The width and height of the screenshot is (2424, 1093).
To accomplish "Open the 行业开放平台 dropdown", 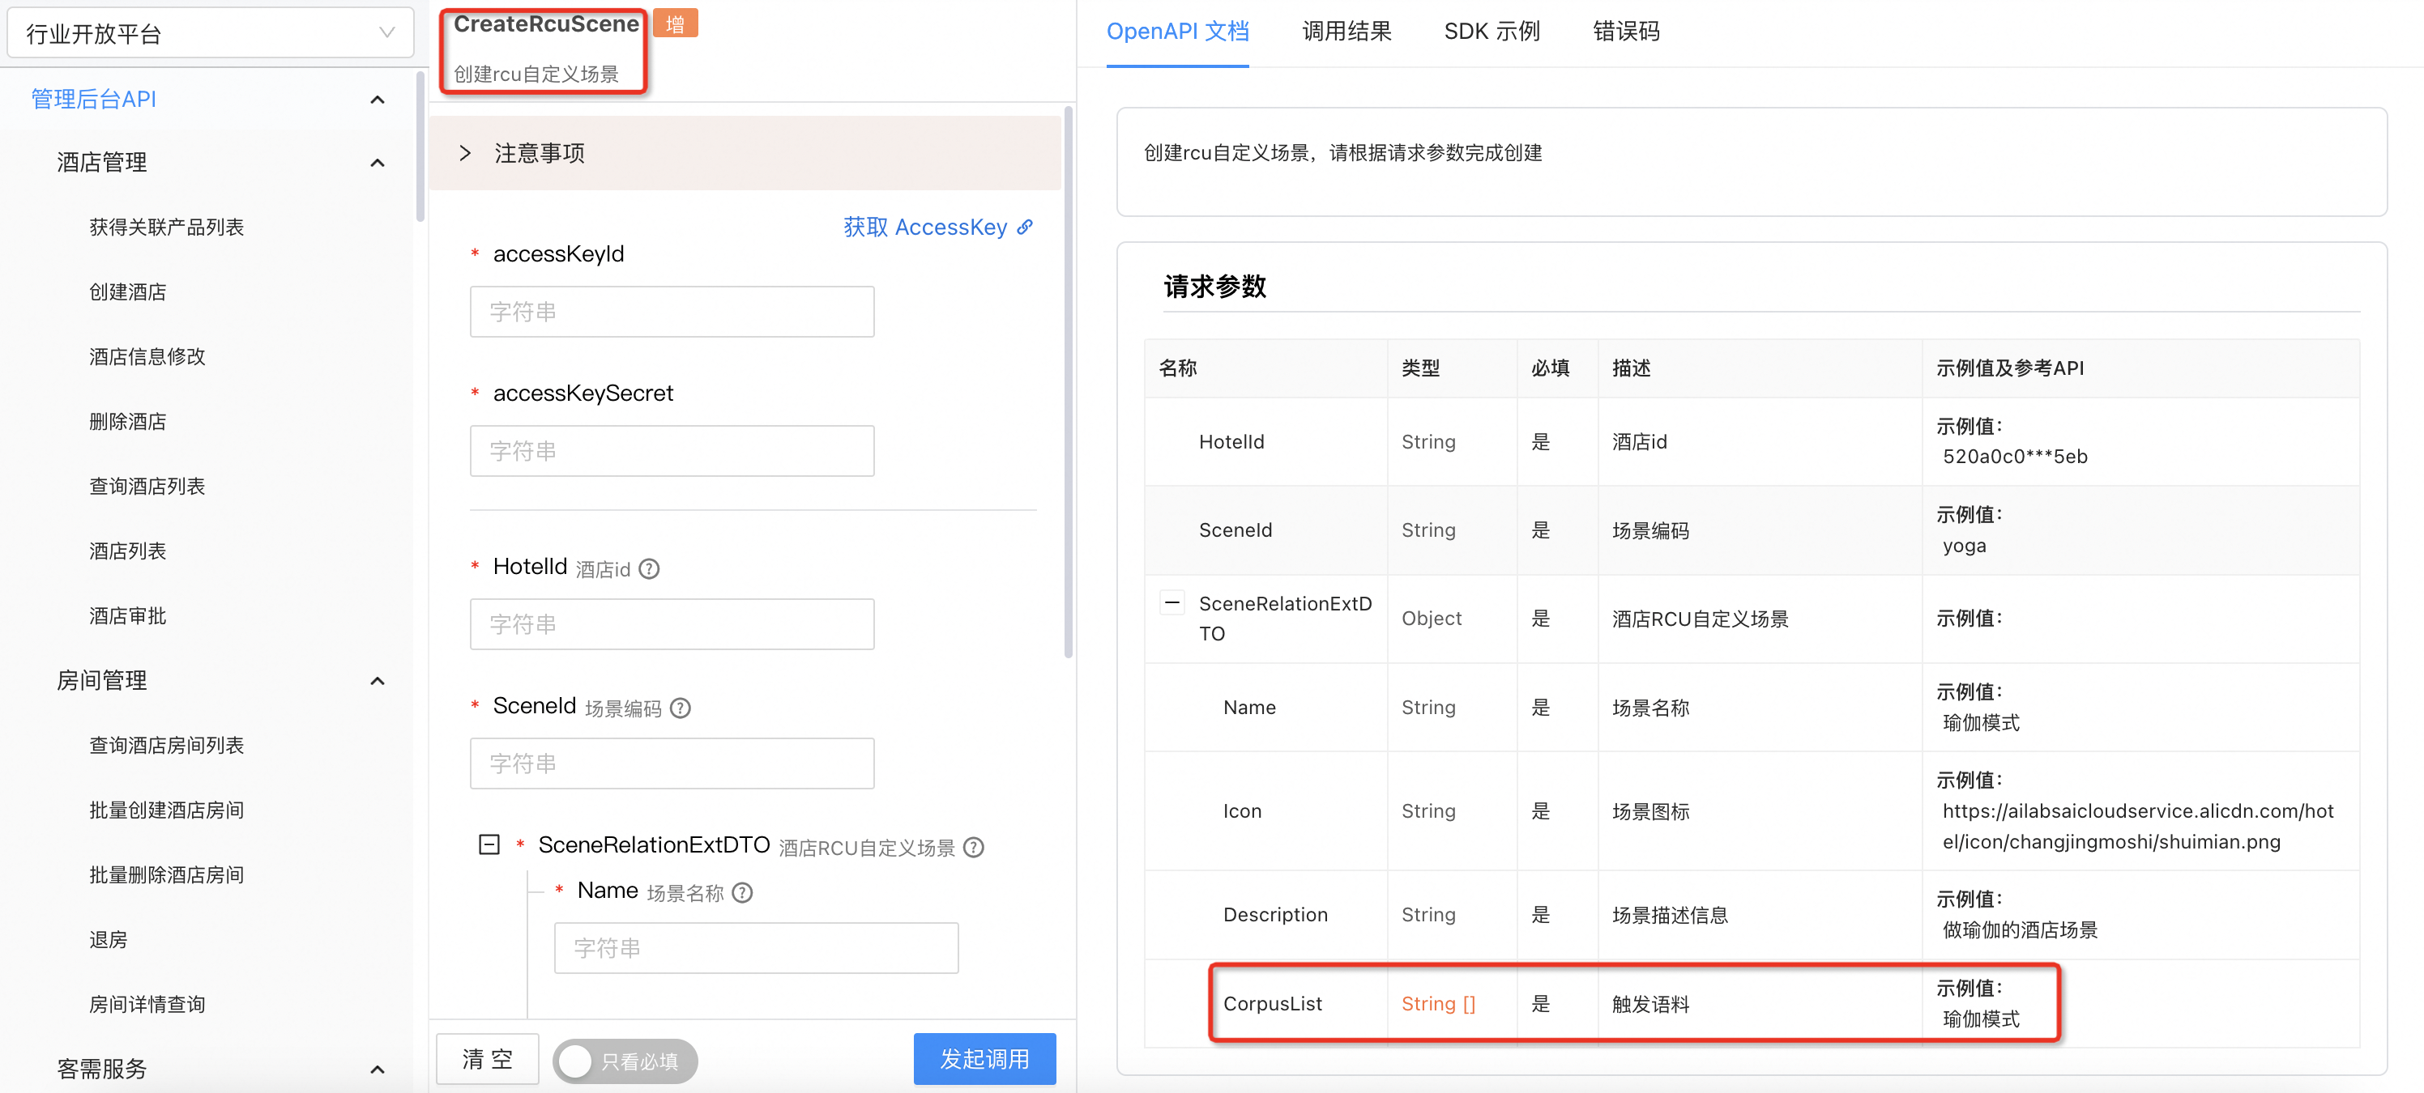I will (210, 33).
